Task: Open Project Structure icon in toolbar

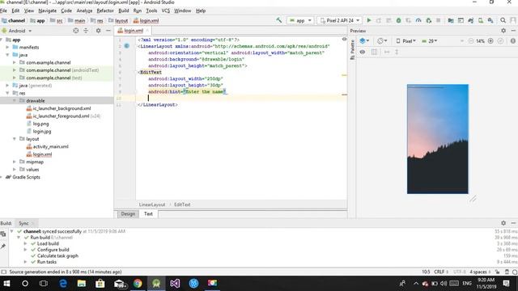Action: pyautogui.click(x=451, y=20)
